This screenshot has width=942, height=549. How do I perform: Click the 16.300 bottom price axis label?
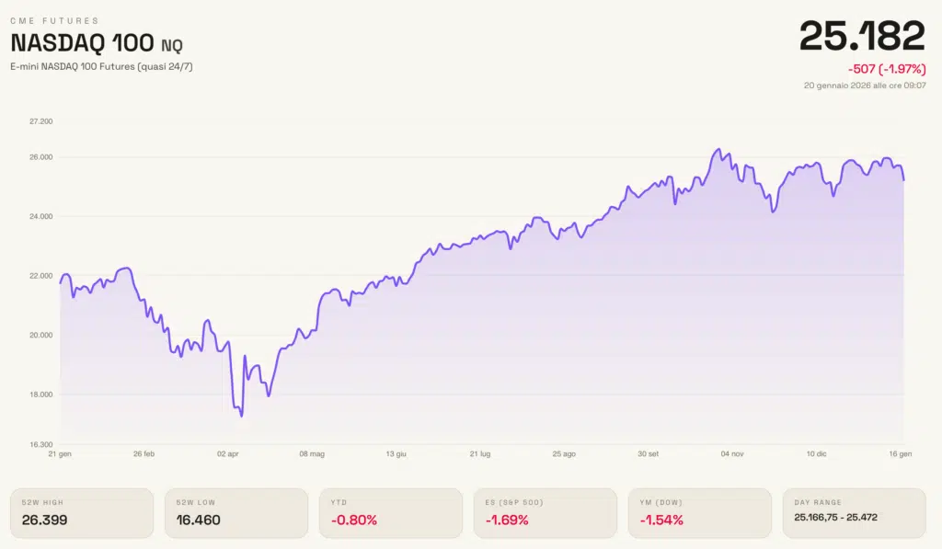(x=41, y=444)
